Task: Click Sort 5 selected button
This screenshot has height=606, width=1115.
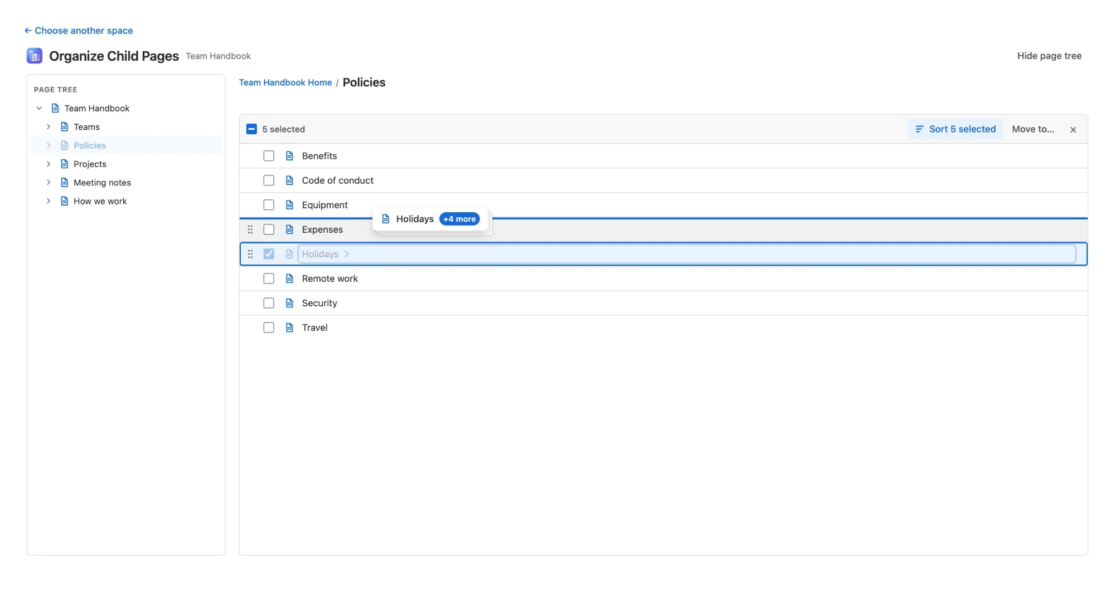Action: [955, 129]
